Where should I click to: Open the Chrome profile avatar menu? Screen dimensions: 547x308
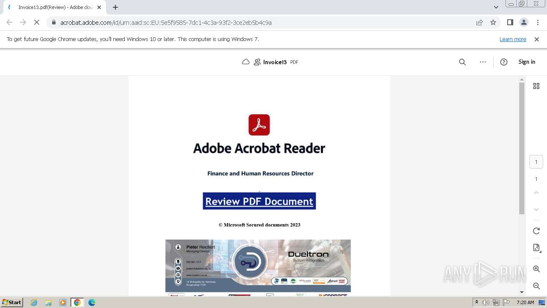[523, 23]
